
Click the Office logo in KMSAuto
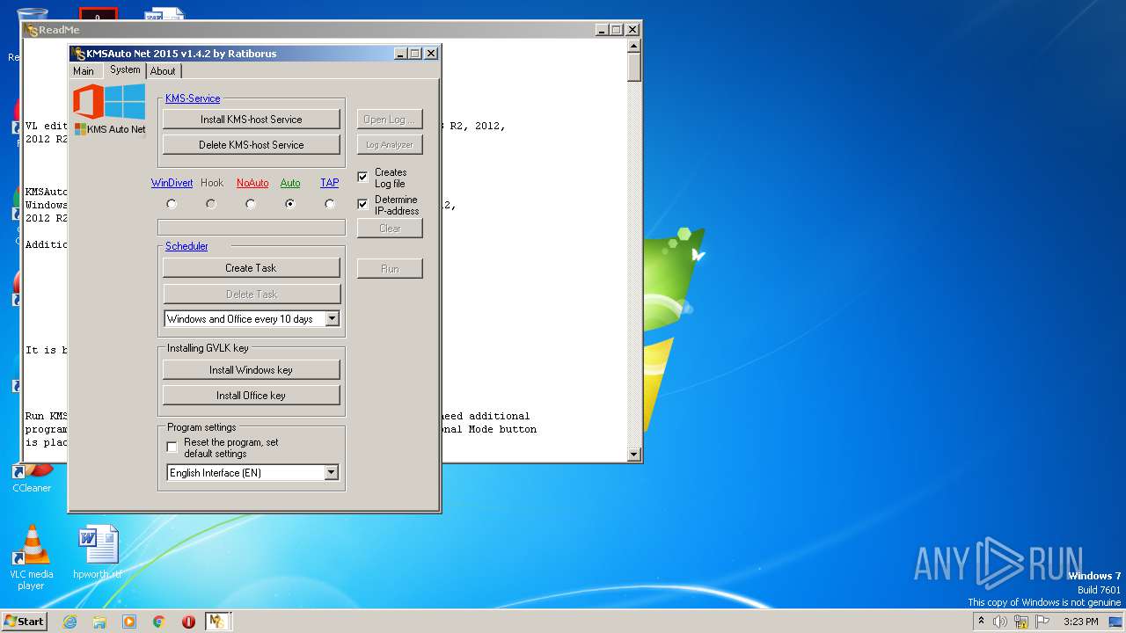coord(88,101)
